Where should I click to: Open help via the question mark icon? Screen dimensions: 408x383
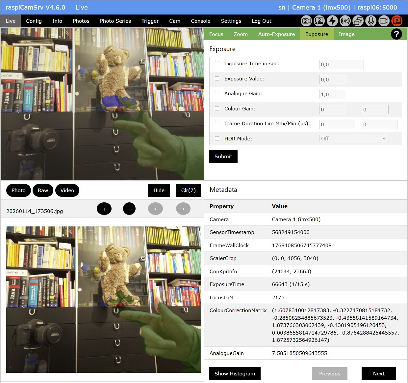[x=396, y=34]
